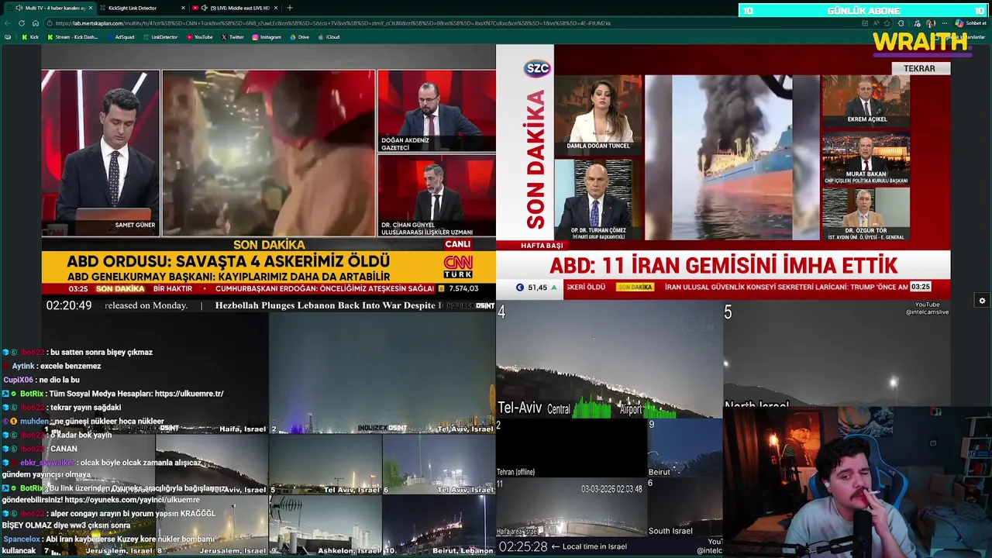
Task: Switch to the KickSight Link Detector tab
Action: (142, 8)
